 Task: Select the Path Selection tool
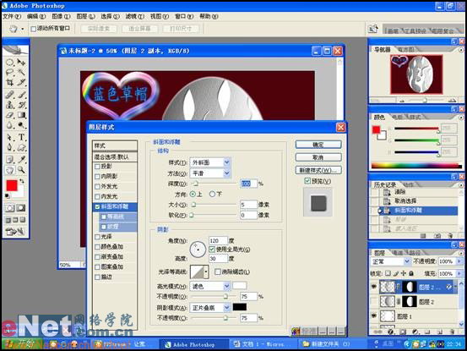[x=10, y=138]
